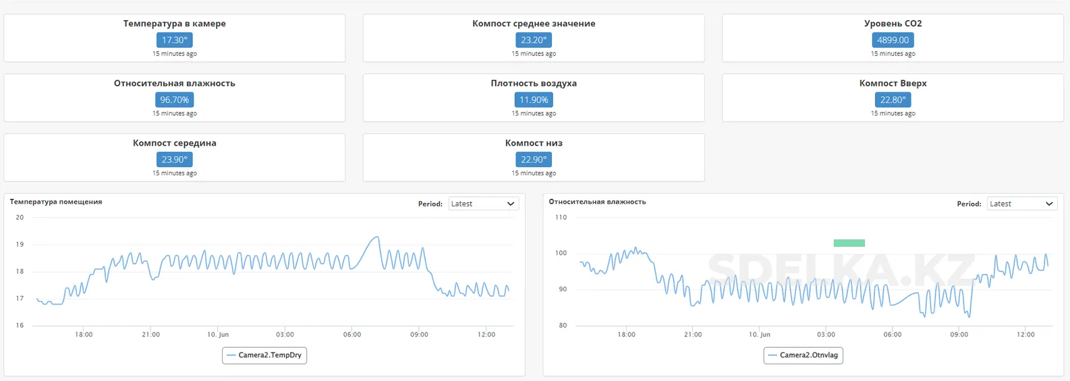Click the 96.70% relative humidity badge

(x=175, y=100)
